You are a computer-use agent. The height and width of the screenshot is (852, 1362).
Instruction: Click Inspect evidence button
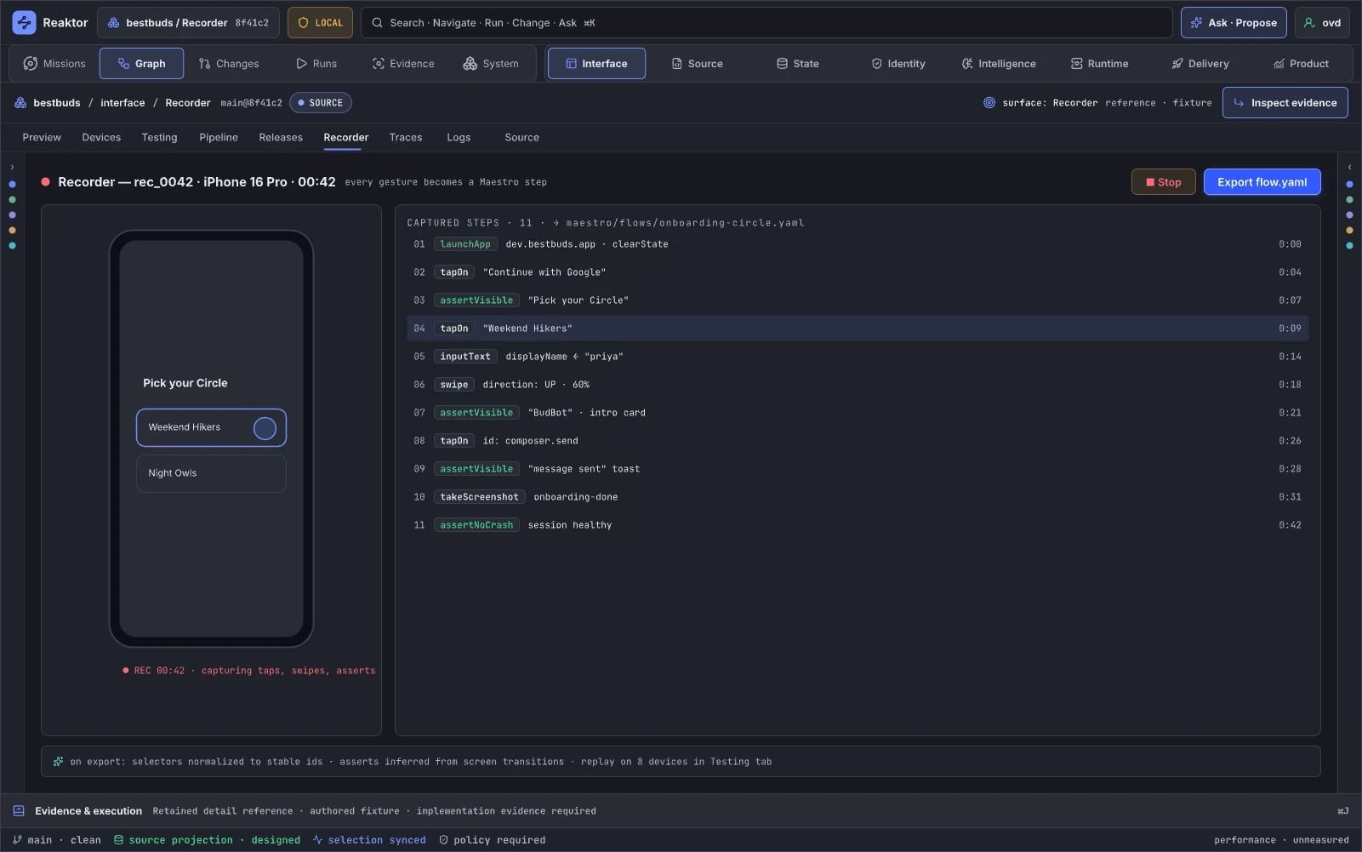point(1285,103)
